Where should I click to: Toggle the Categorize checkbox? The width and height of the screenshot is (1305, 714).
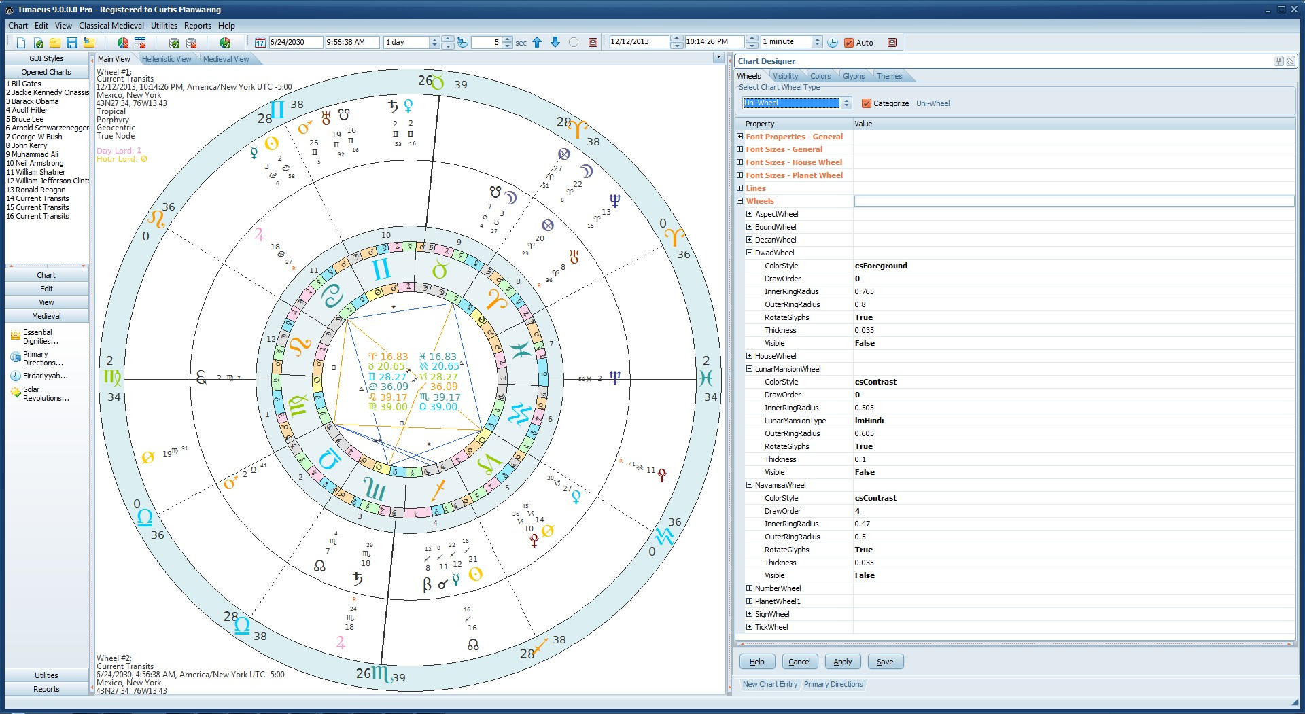[867, 103]
